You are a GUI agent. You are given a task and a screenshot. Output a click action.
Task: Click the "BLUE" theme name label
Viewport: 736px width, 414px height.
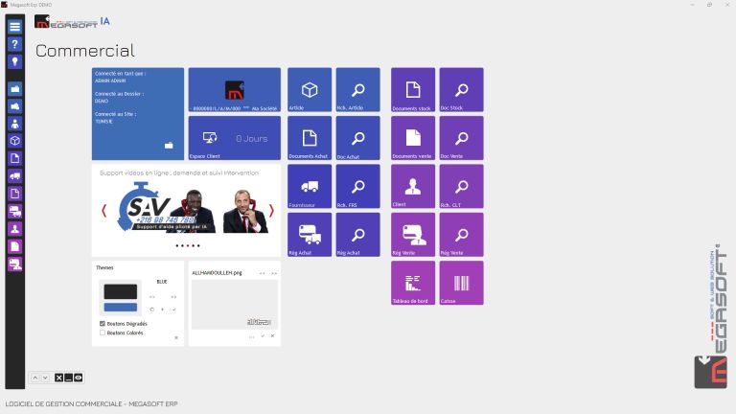coord(162,282)
